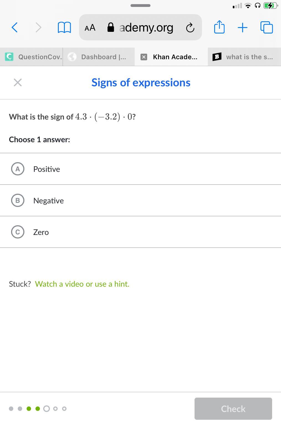This screenshot has height=425, width=281.
Task: Add a new tab with plus icon
Action: pos(242,27)
